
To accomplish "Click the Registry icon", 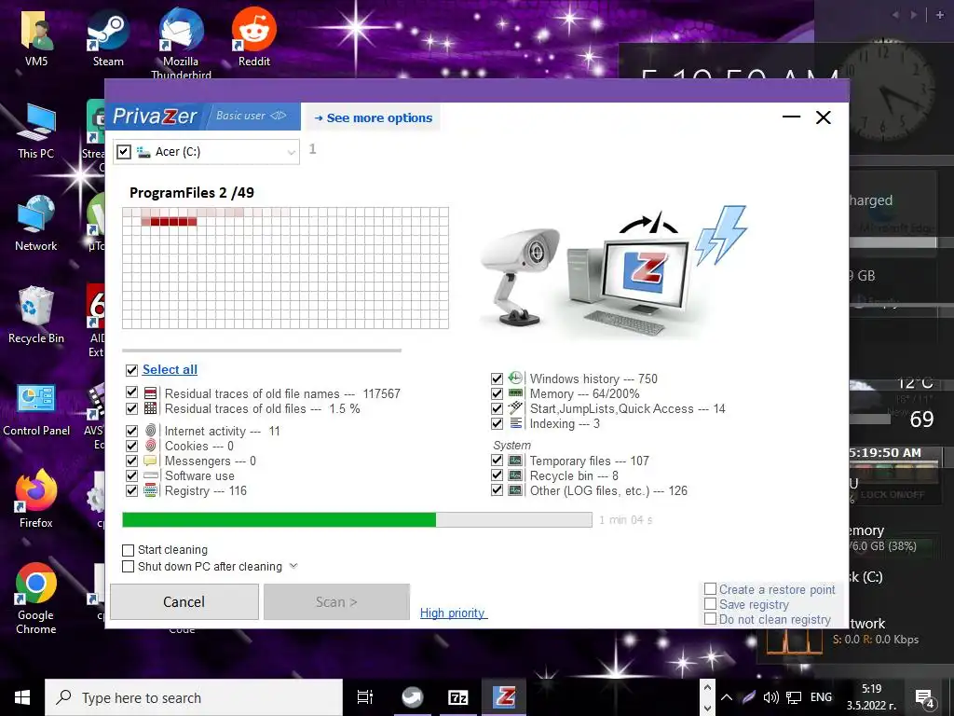I will pos(150,490).
